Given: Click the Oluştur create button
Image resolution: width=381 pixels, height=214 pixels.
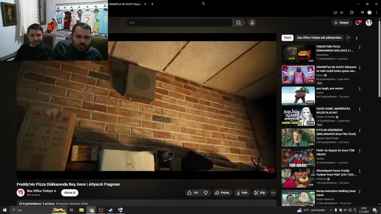Looking at the screenshot, I should [341, 23].
